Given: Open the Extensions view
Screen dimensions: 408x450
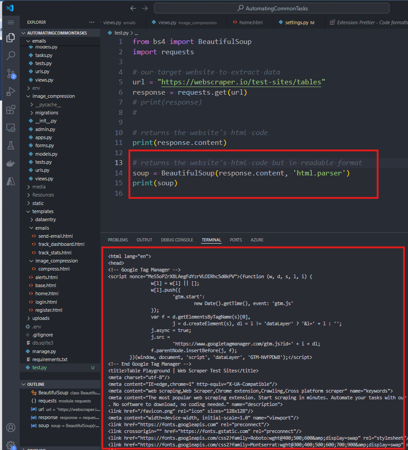Looking at the screenshot, I should 11,109.
